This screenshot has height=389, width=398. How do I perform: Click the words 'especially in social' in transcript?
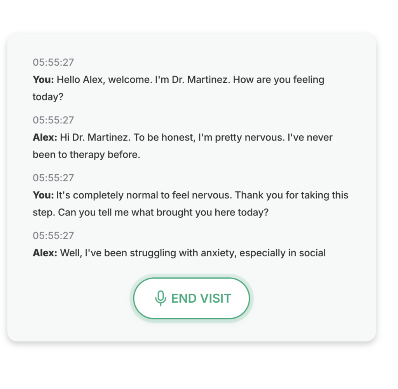click(x=283, y=253)
